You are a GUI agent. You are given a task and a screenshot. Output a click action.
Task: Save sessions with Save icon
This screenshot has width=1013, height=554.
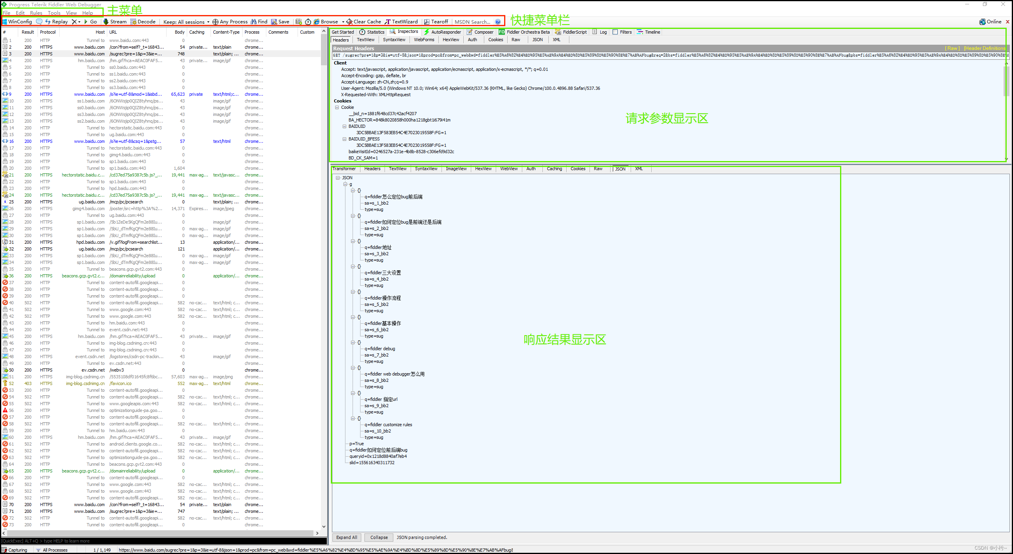[x=280, y=22]
